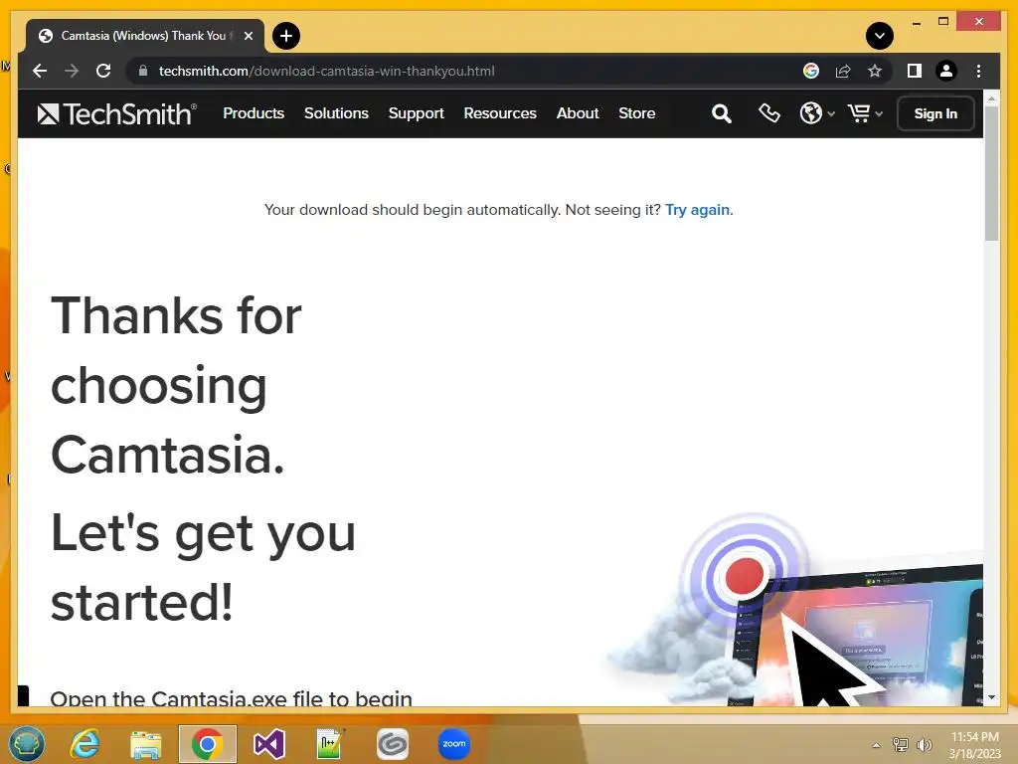Viewport: 1018px width, 764px height.
Task: Click the scrollbar down arrow
Action: pyautogui.click(x=991, y=697)
